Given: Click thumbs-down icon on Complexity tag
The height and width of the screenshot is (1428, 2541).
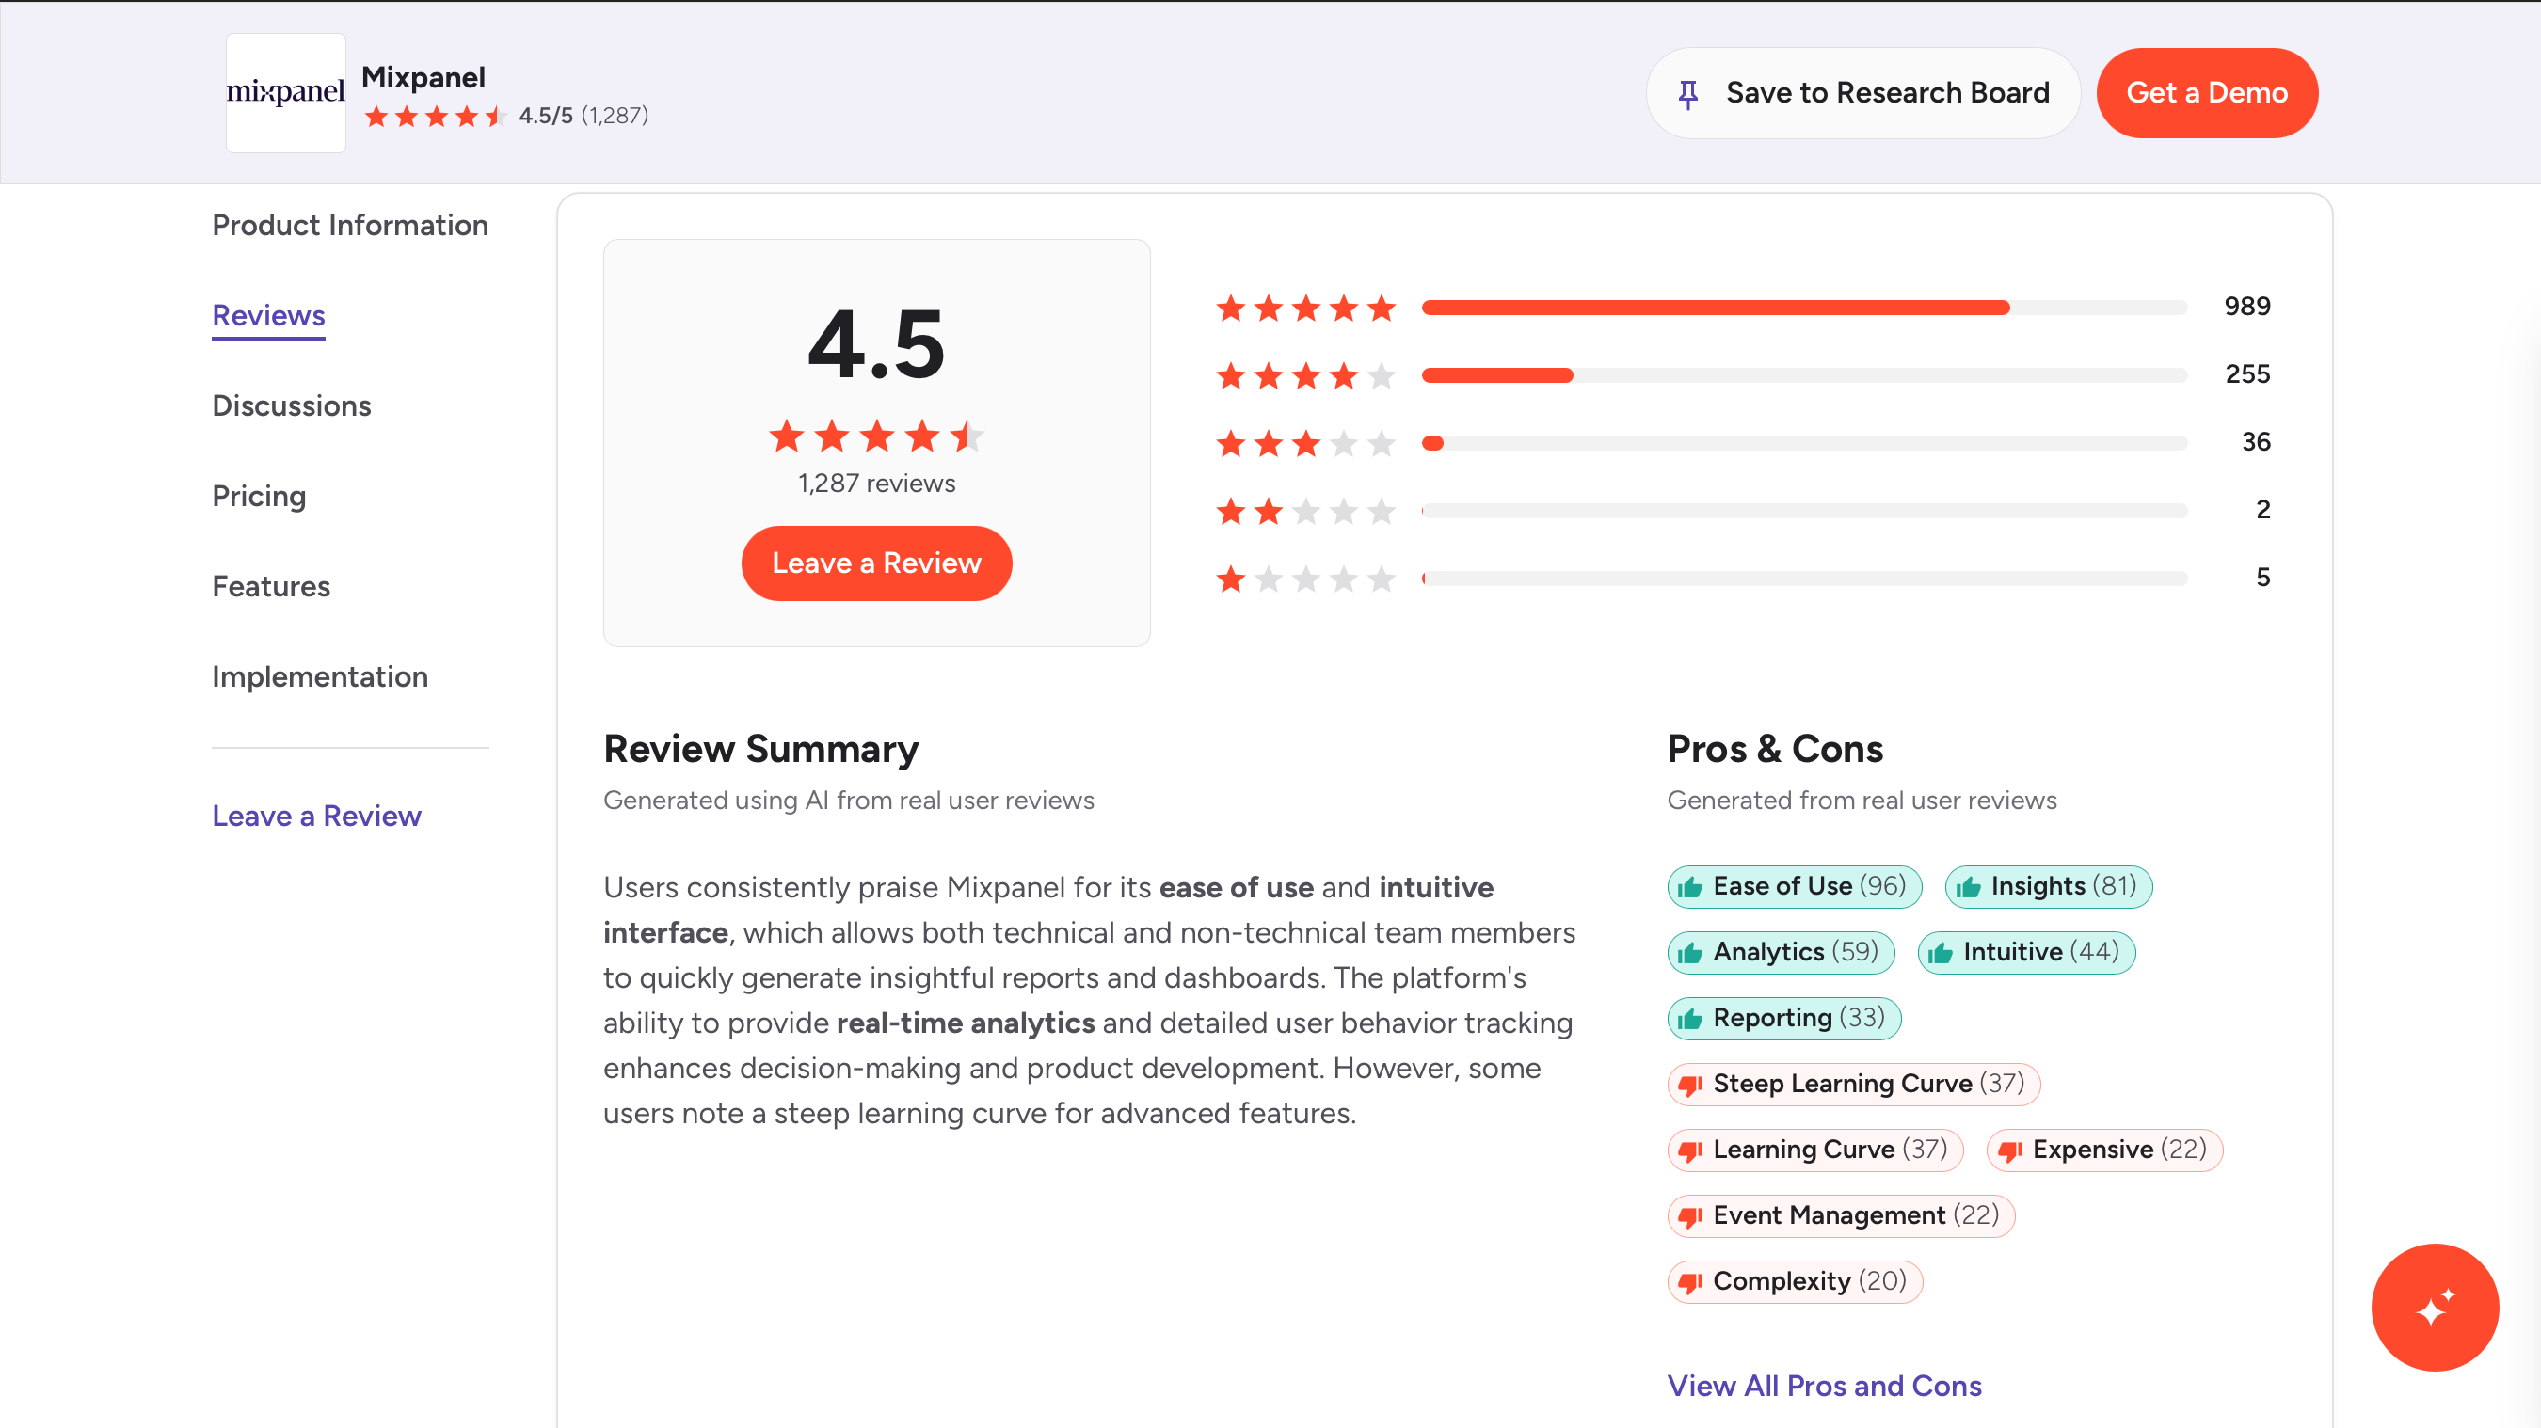Looking at the screenshot, I should [1689, 1282].
